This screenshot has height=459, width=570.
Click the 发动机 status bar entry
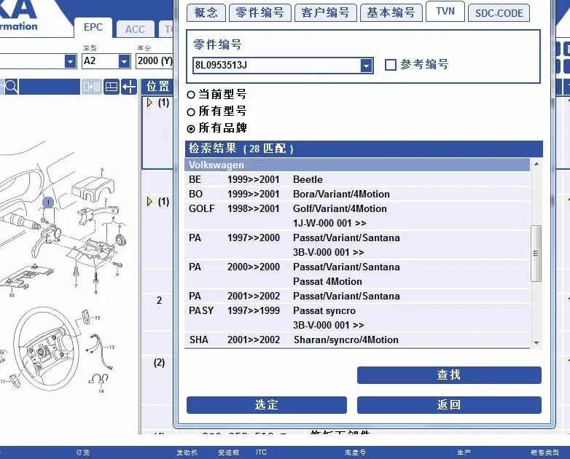tap(187, 452)
